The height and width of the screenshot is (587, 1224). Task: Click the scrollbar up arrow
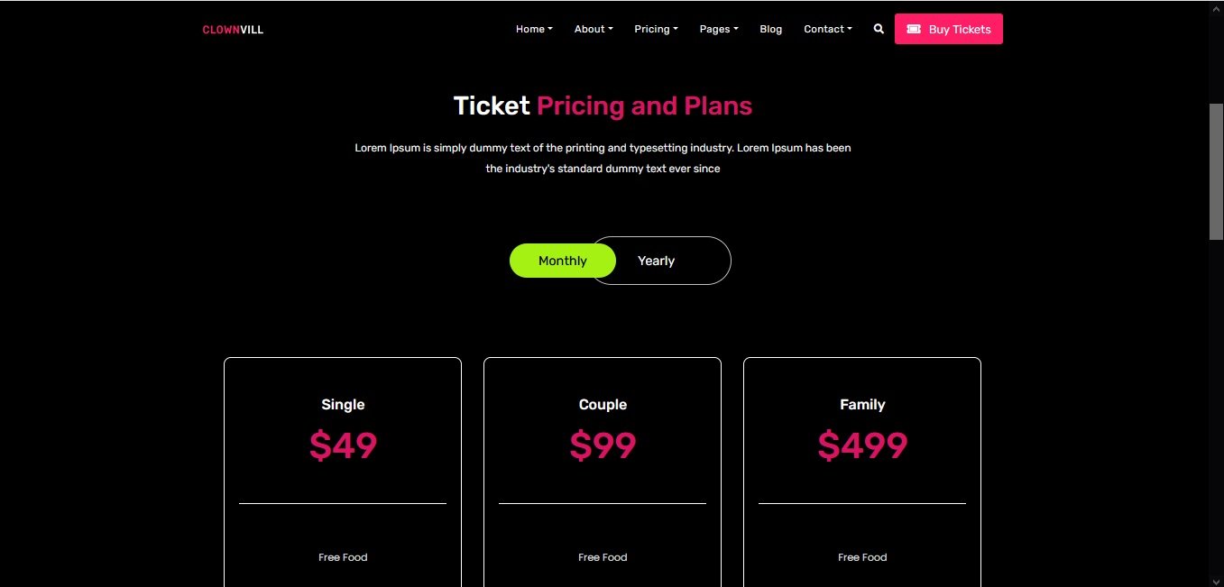(1216, 8)
